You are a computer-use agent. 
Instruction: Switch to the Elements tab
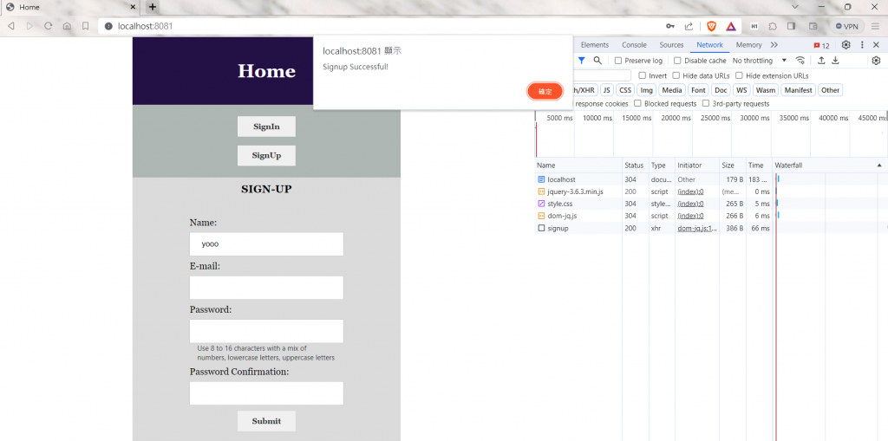coord(595,45)
